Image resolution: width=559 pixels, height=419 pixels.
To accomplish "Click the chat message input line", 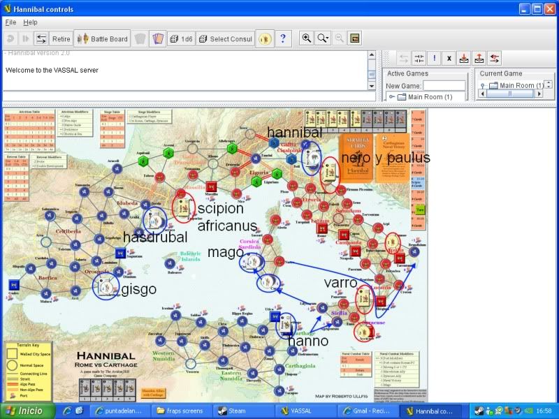I will (x=189, y=96).
